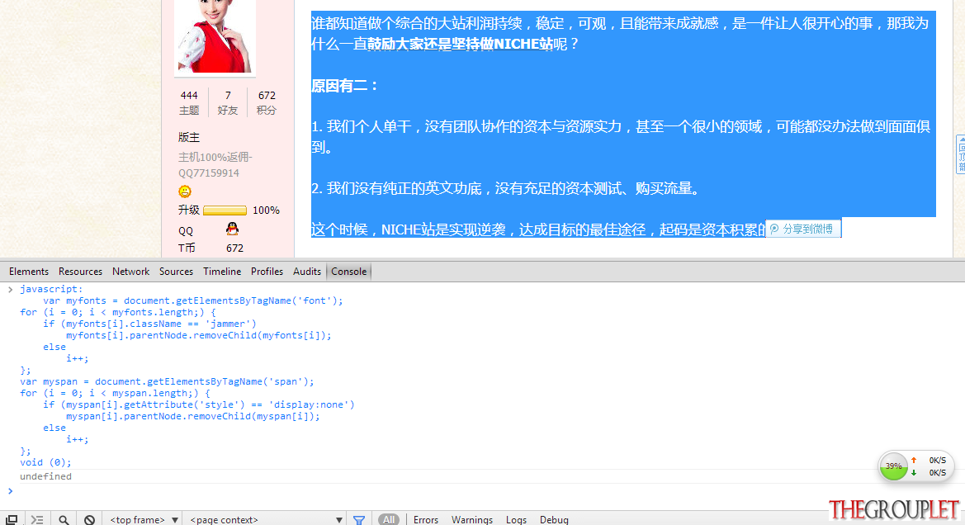The height and width of the screenshot is (525, 965).
Task: Click the user avatar photo
Action: 215,37
